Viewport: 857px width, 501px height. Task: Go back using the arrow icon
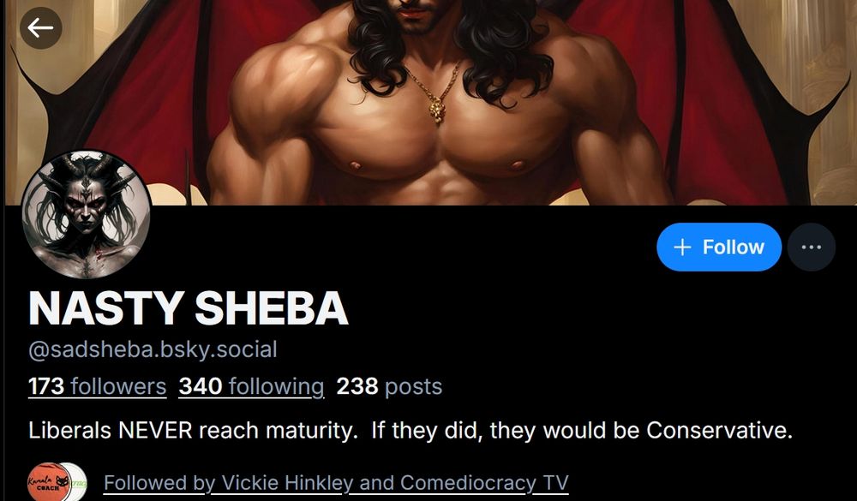point(41,28)
